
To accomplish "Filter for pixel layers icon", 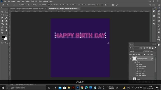I will [141, 48].
